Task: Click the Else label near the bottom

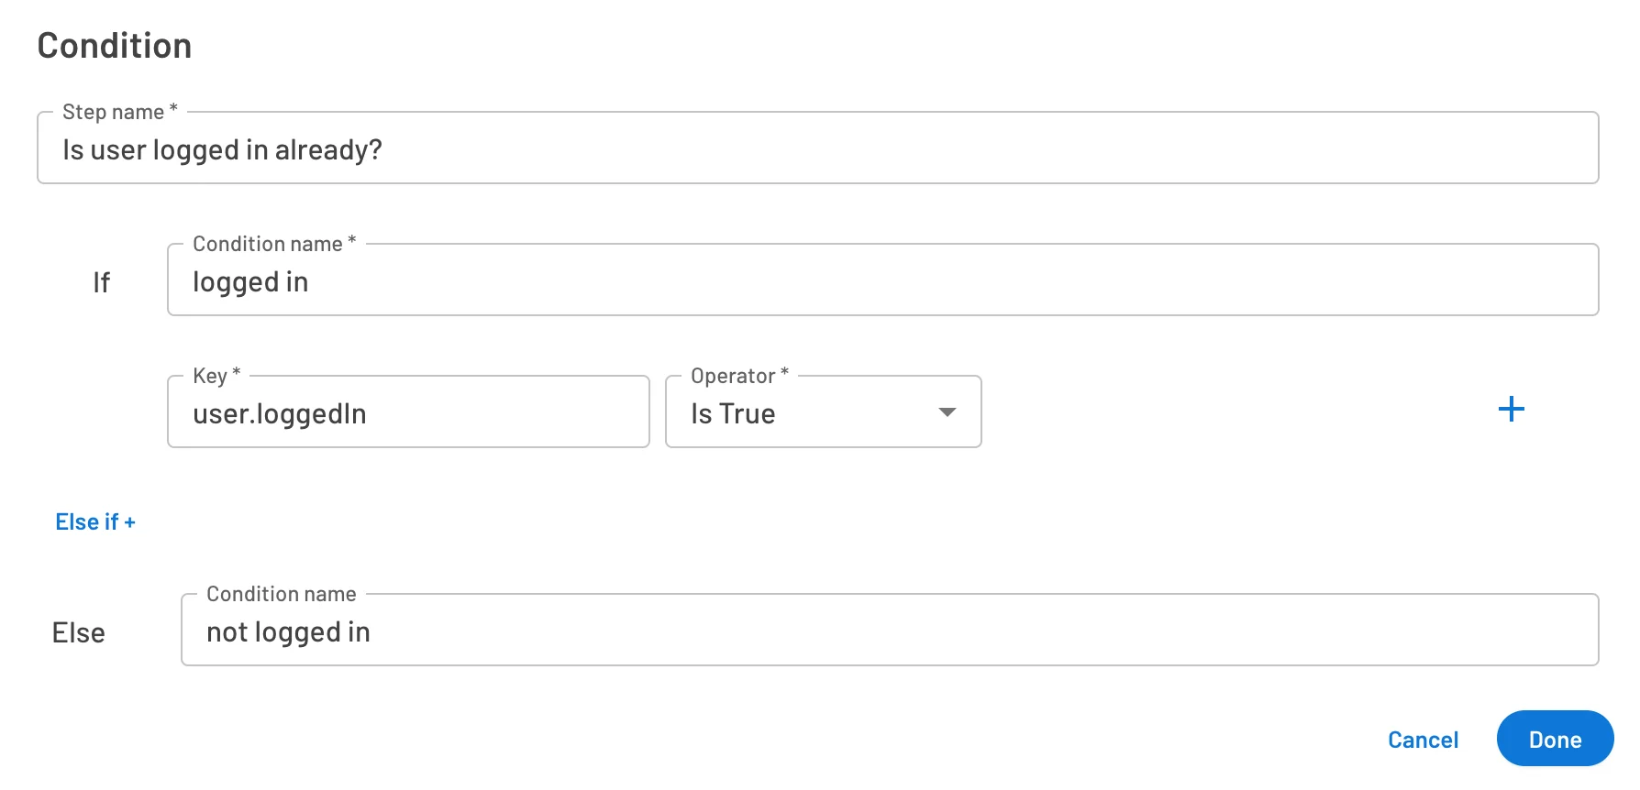Action: coord(79,631)
